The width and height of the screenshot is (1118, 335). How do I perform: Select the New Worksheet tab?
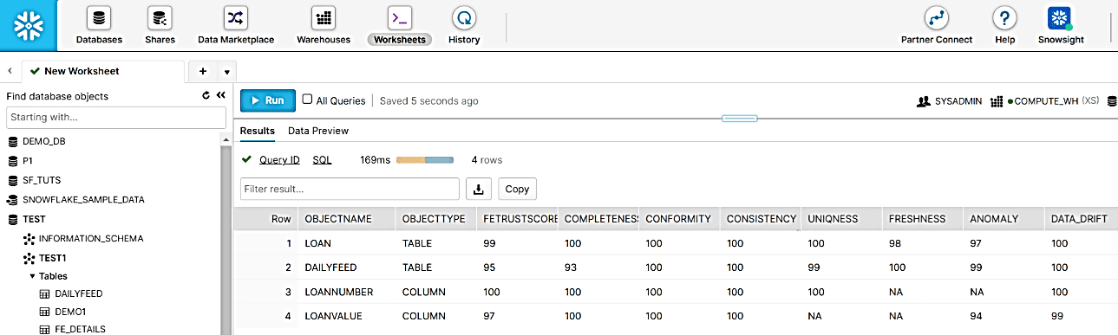click(x=103, y=71)
